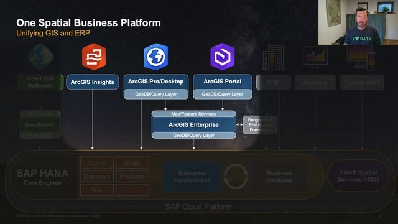
Task: Click the dimmed Custom Apps devices icon
Action: pos(362,57)
